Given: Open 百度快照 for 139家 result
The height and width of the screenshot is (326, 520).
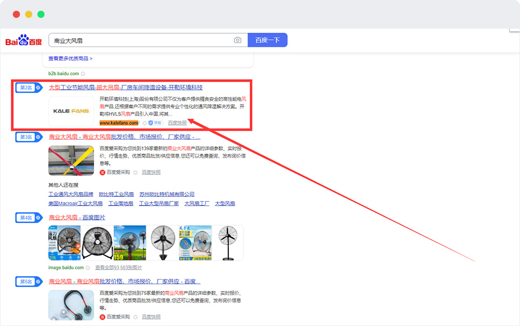Looking at the screenshot, I should pyautogui.click(x=151, y=172).
